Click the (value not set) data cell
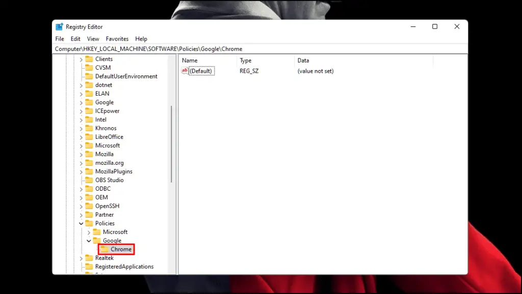 316,71
